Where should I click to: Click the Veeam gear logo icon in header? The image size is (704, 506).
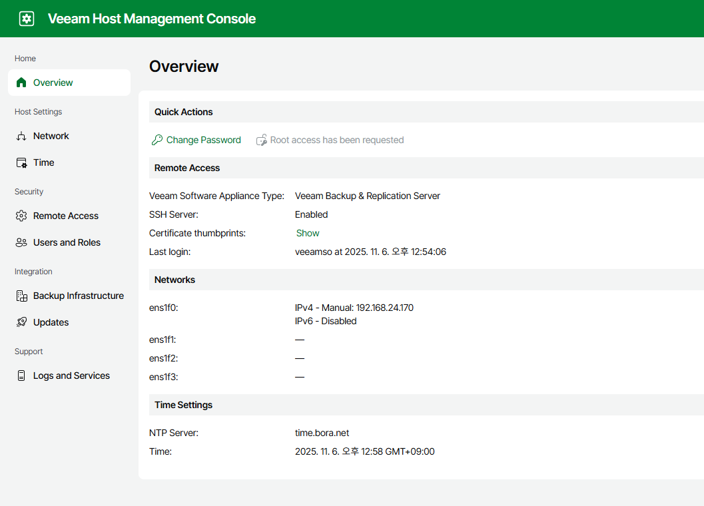(x=27, y=19)
